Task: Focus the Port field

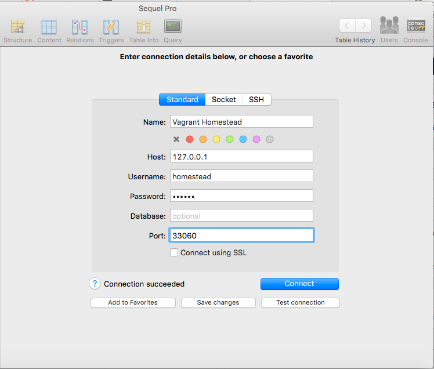Action: 241,236
